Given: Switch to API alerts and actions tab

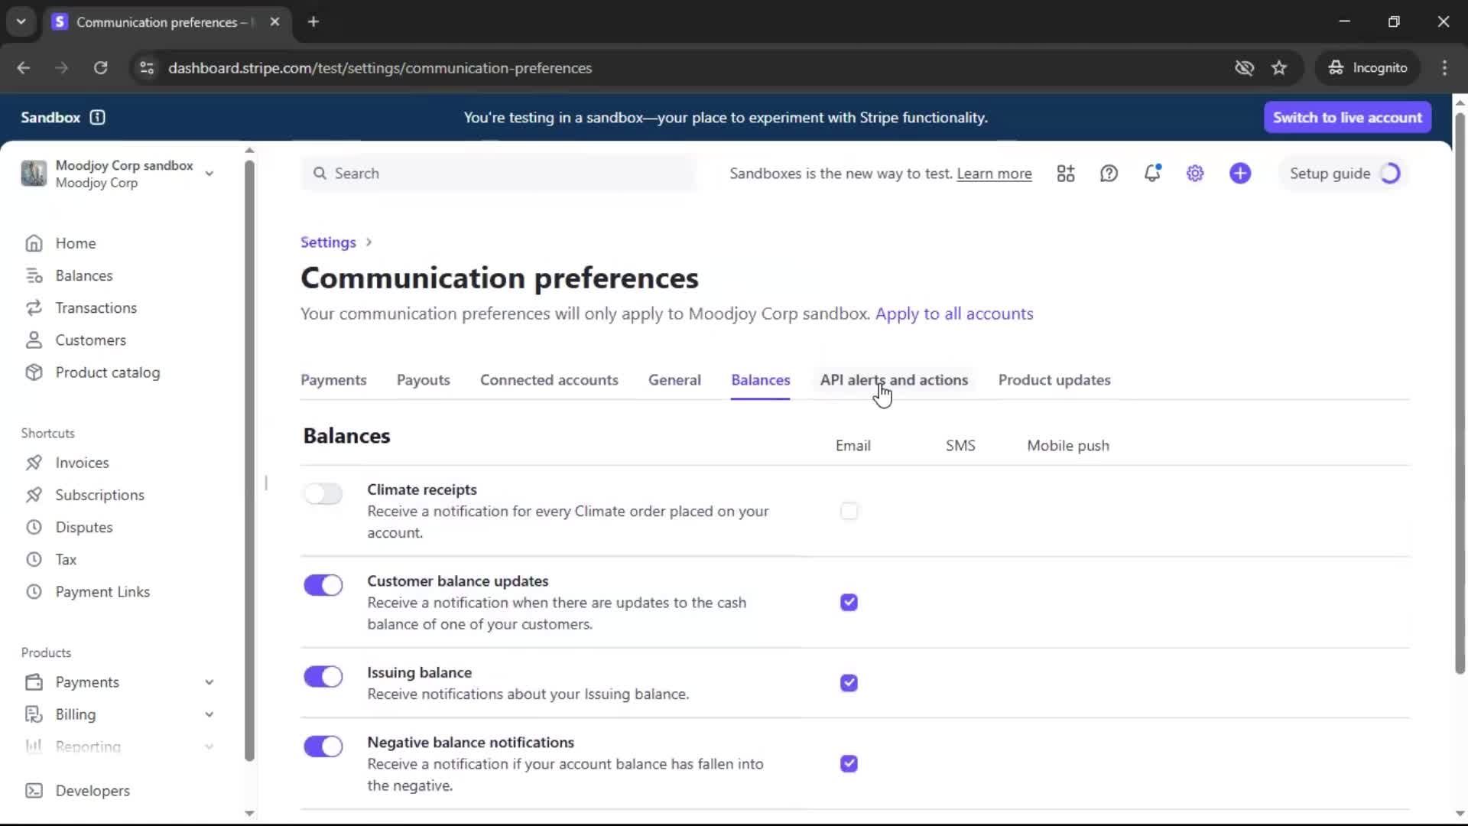Looking at the screenshot, I should point(894,380).
